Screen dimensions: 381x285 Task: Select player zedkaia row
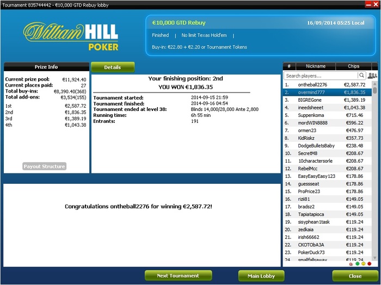click(x=327, y=230)
